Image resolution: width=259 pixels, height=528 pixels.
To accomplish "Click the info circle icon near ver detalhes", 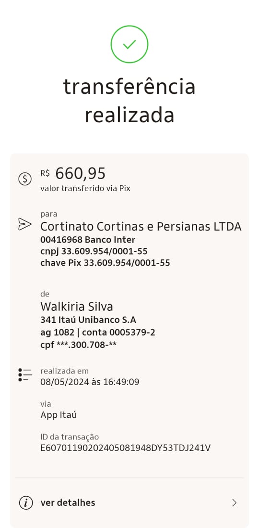I will click(x=26, y=503).
